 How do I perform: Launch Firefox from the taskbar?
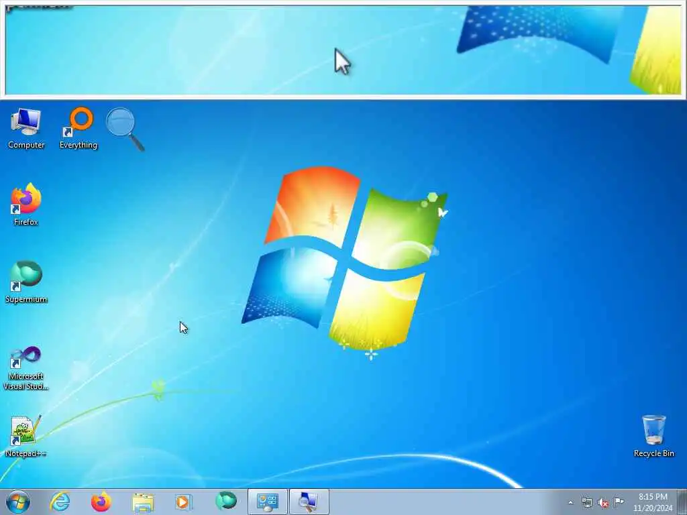coord(101,502)
